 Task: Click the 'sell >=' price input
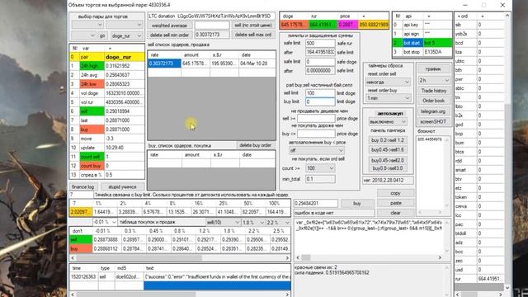coord(316,118)
